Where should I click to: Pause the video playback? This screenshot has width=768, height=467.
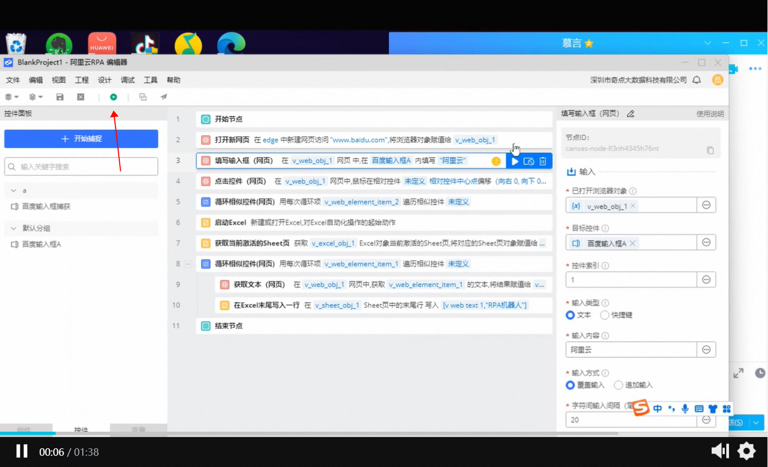pyautogui.click(x=22, y=451)
